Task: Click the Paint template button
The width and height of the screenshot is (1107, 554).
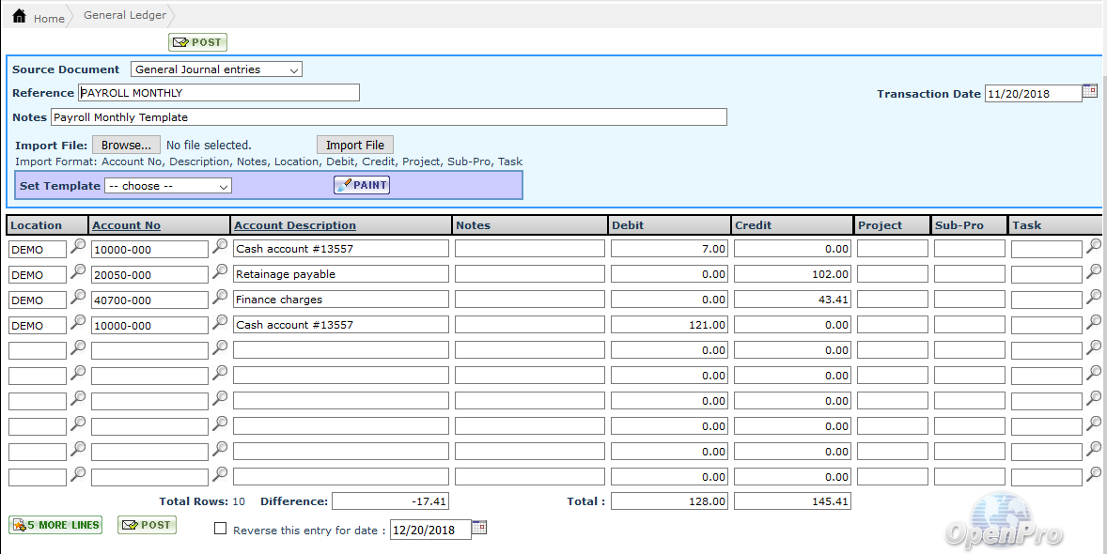Action: [x=362, y=185]
